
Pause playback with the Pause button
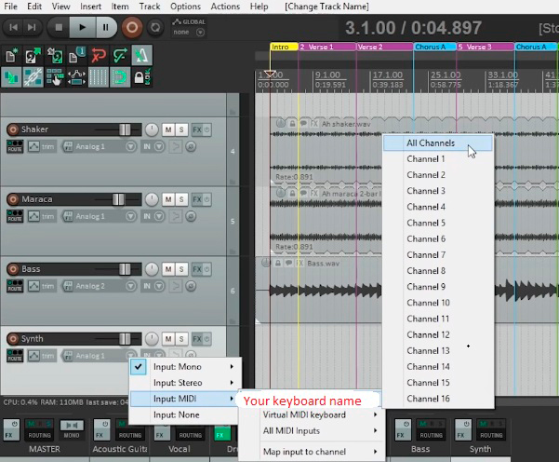105,28
